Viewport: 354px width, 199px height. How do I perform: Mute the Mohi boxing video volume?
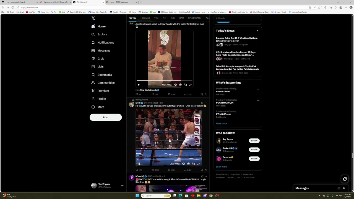point(183,164)
